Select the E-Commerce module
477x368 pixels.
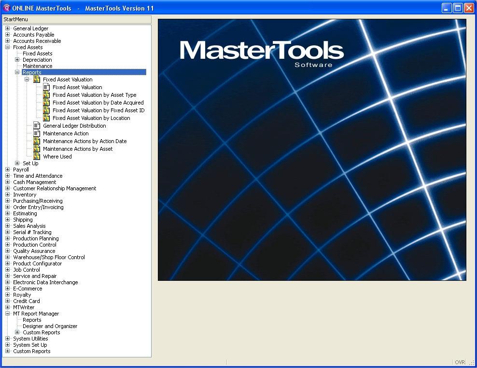pyautogui.click(x=28, y=289)
